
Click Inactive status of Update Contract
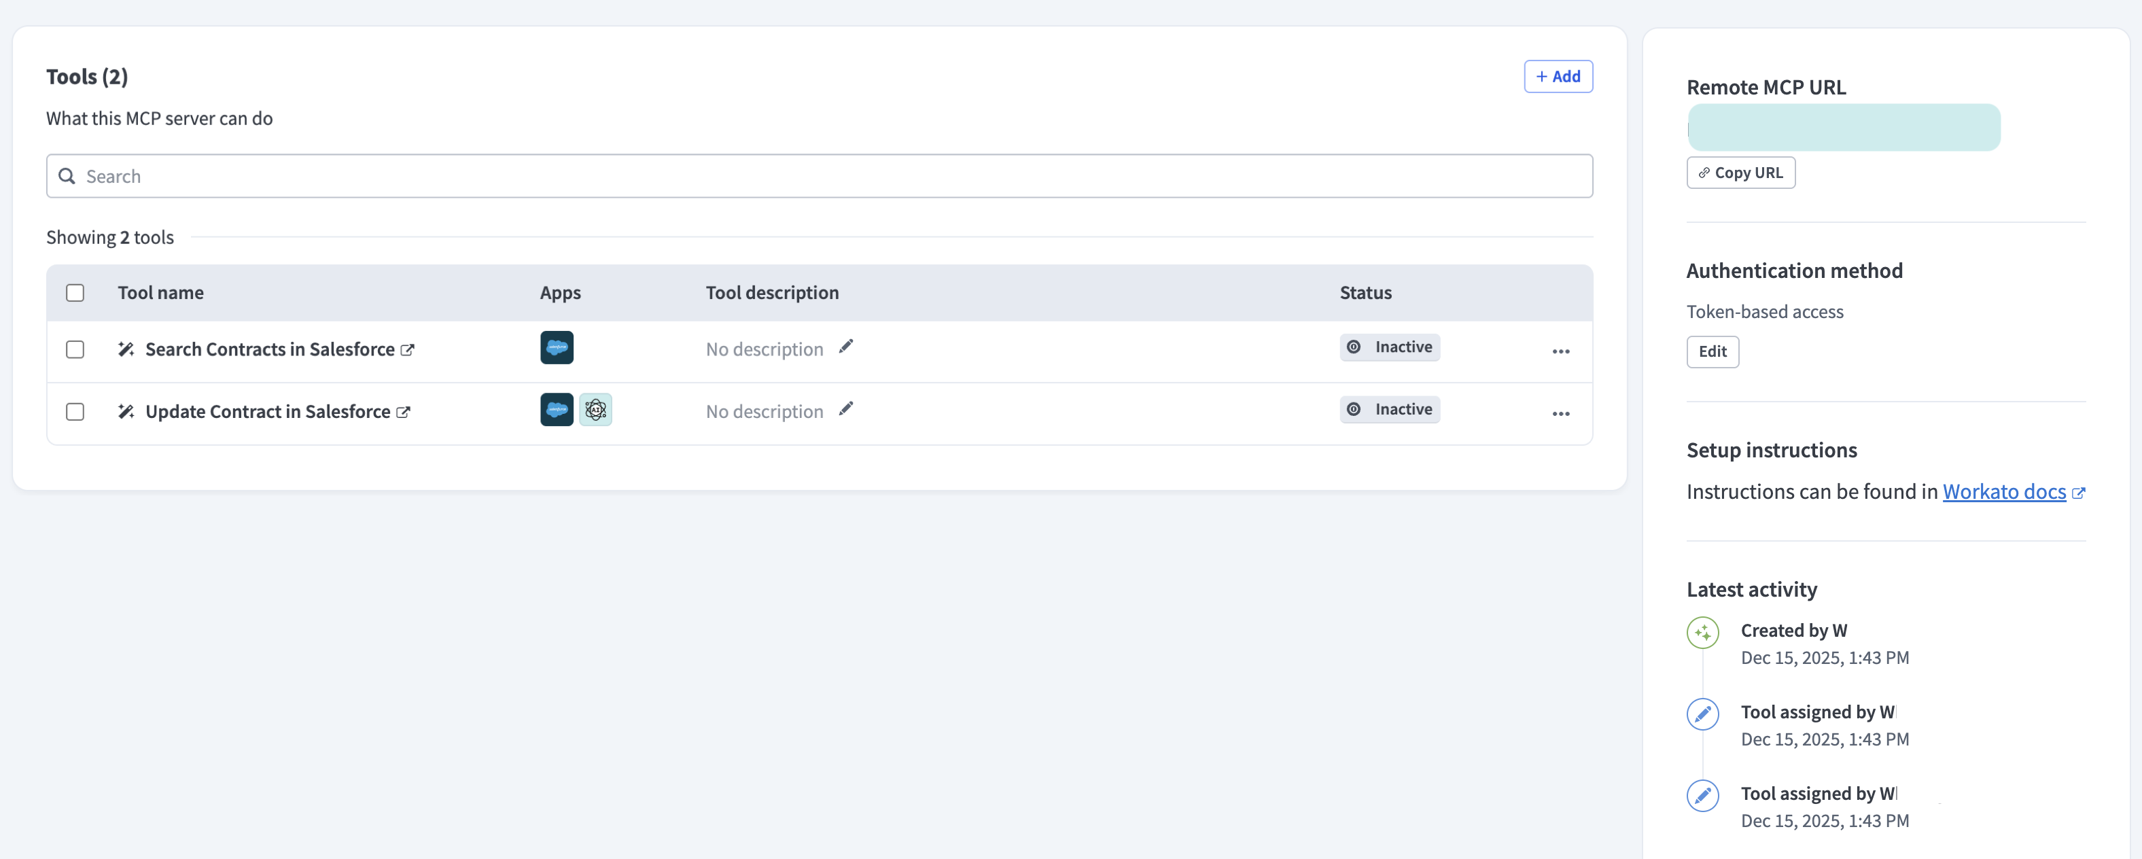[x=1390, y=410]
